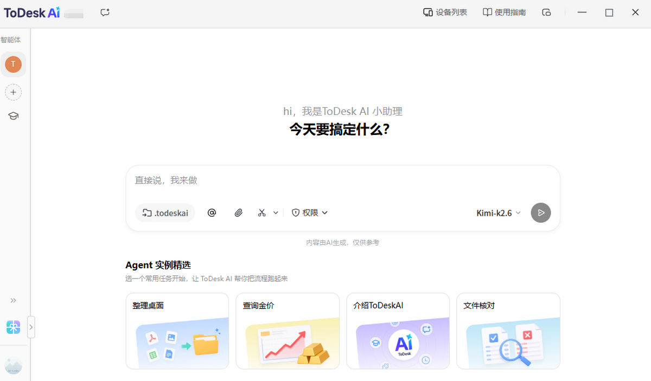Click the mini window icon in title bar

(546, 12)
